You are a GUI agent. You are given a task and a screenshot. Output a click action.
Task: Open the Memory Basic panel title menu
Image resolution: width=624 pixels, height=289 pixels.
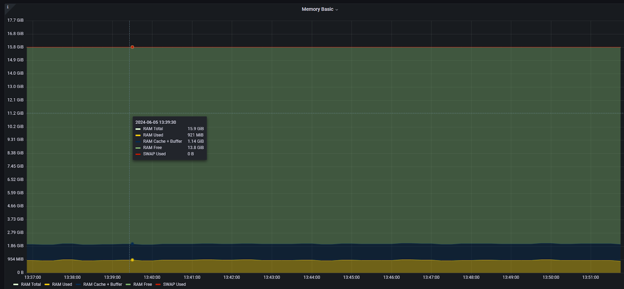click(317, 9)
